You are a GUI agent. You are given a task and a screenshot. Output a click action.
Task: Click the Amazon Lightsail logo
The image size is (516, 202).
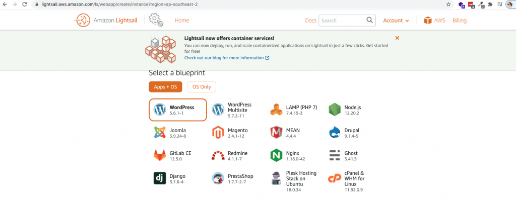pos(109,21)
